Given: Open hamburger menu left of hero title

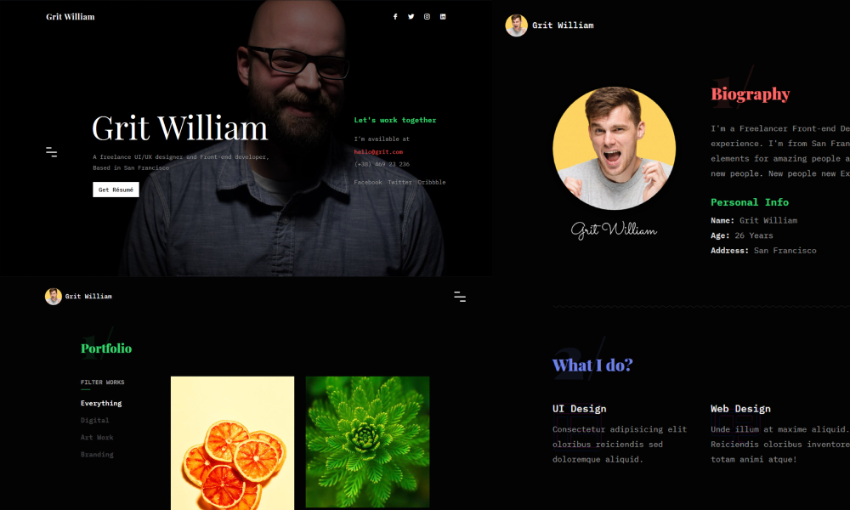Looking at the screenshot, I should pyautogui.click(x=52, y=152).
